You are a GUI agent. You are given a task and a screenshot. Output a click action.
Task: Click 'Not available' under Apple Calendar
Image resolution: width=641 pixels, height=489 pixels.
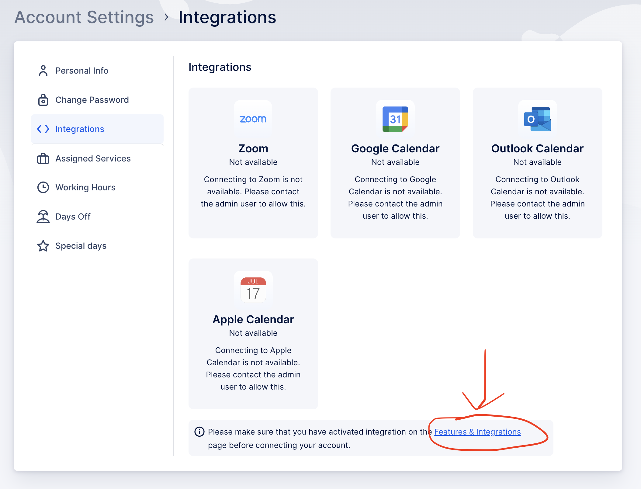click(x=253, y=333)
